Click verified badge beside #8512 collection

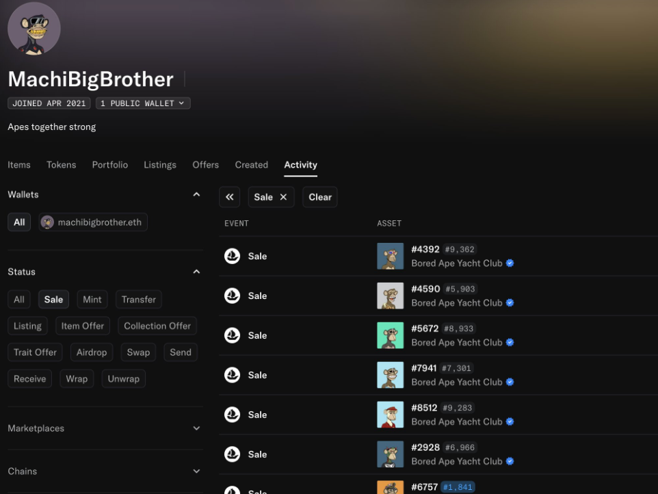click(x=510, y=421)
